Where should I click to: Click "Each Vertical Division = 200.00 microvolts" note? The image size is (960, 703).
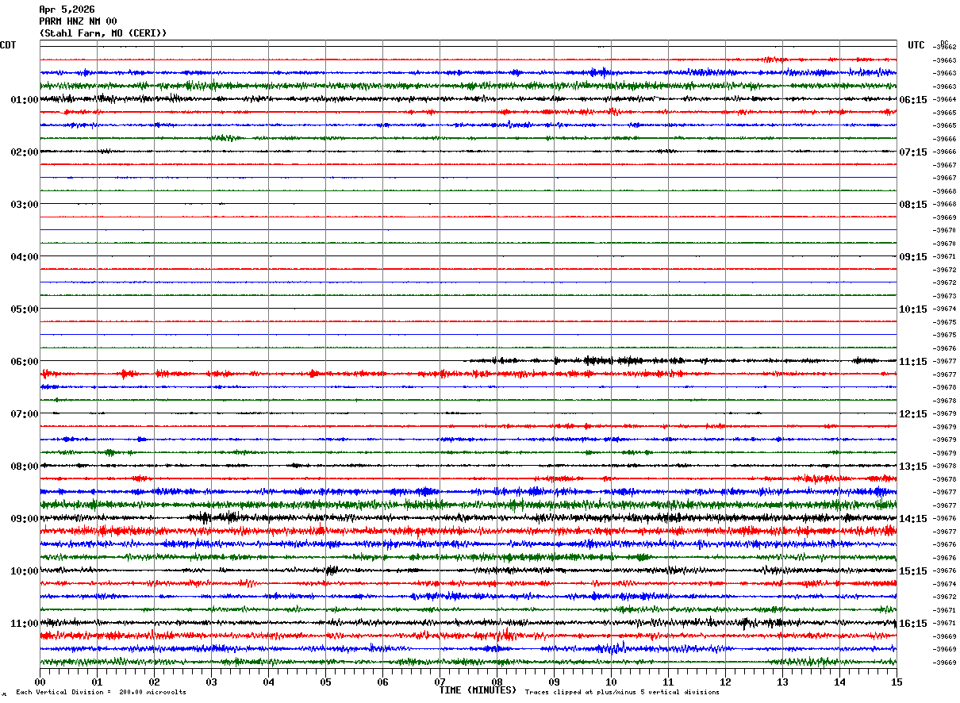[101, 692]
